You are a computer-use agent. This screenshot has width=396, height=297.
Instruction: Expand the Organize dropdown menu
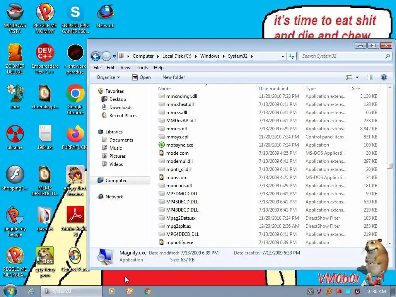[108, 77]
